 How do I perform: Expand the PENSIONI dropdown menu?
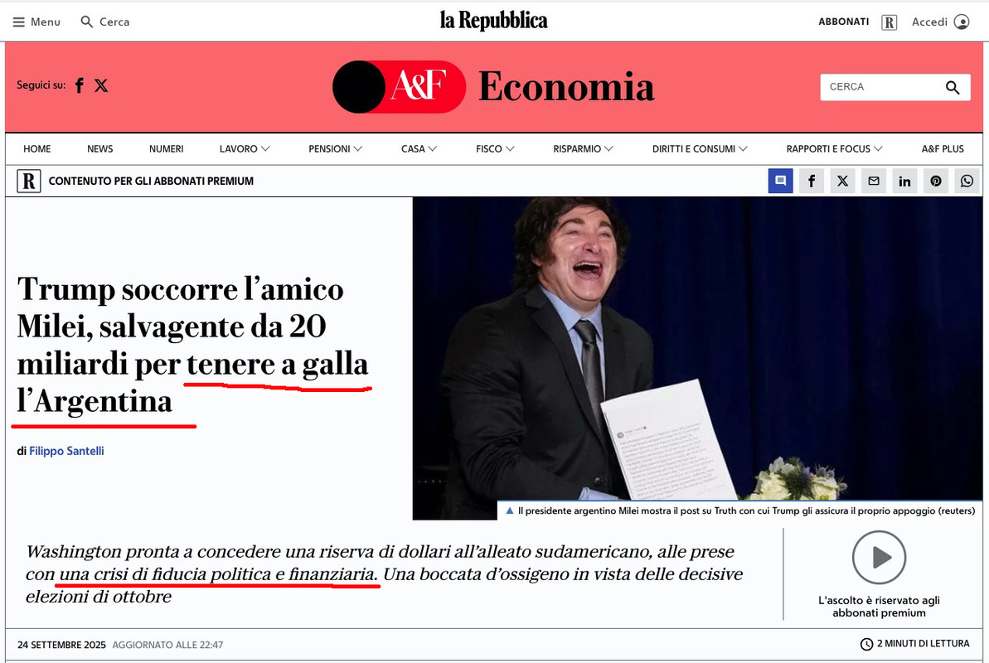(335, 149)
